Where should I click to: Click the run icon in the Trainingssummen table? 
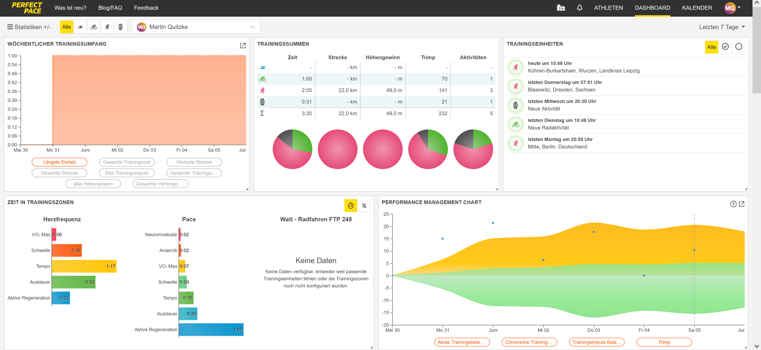(262, 91)
